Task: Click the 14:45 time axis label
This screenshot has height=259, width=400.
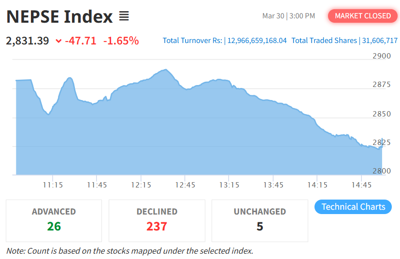Action: click(361, 185)
